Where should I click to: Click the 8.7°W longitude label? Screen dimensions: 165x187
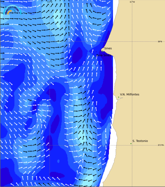pyautogui.click(x=132, y=2)
